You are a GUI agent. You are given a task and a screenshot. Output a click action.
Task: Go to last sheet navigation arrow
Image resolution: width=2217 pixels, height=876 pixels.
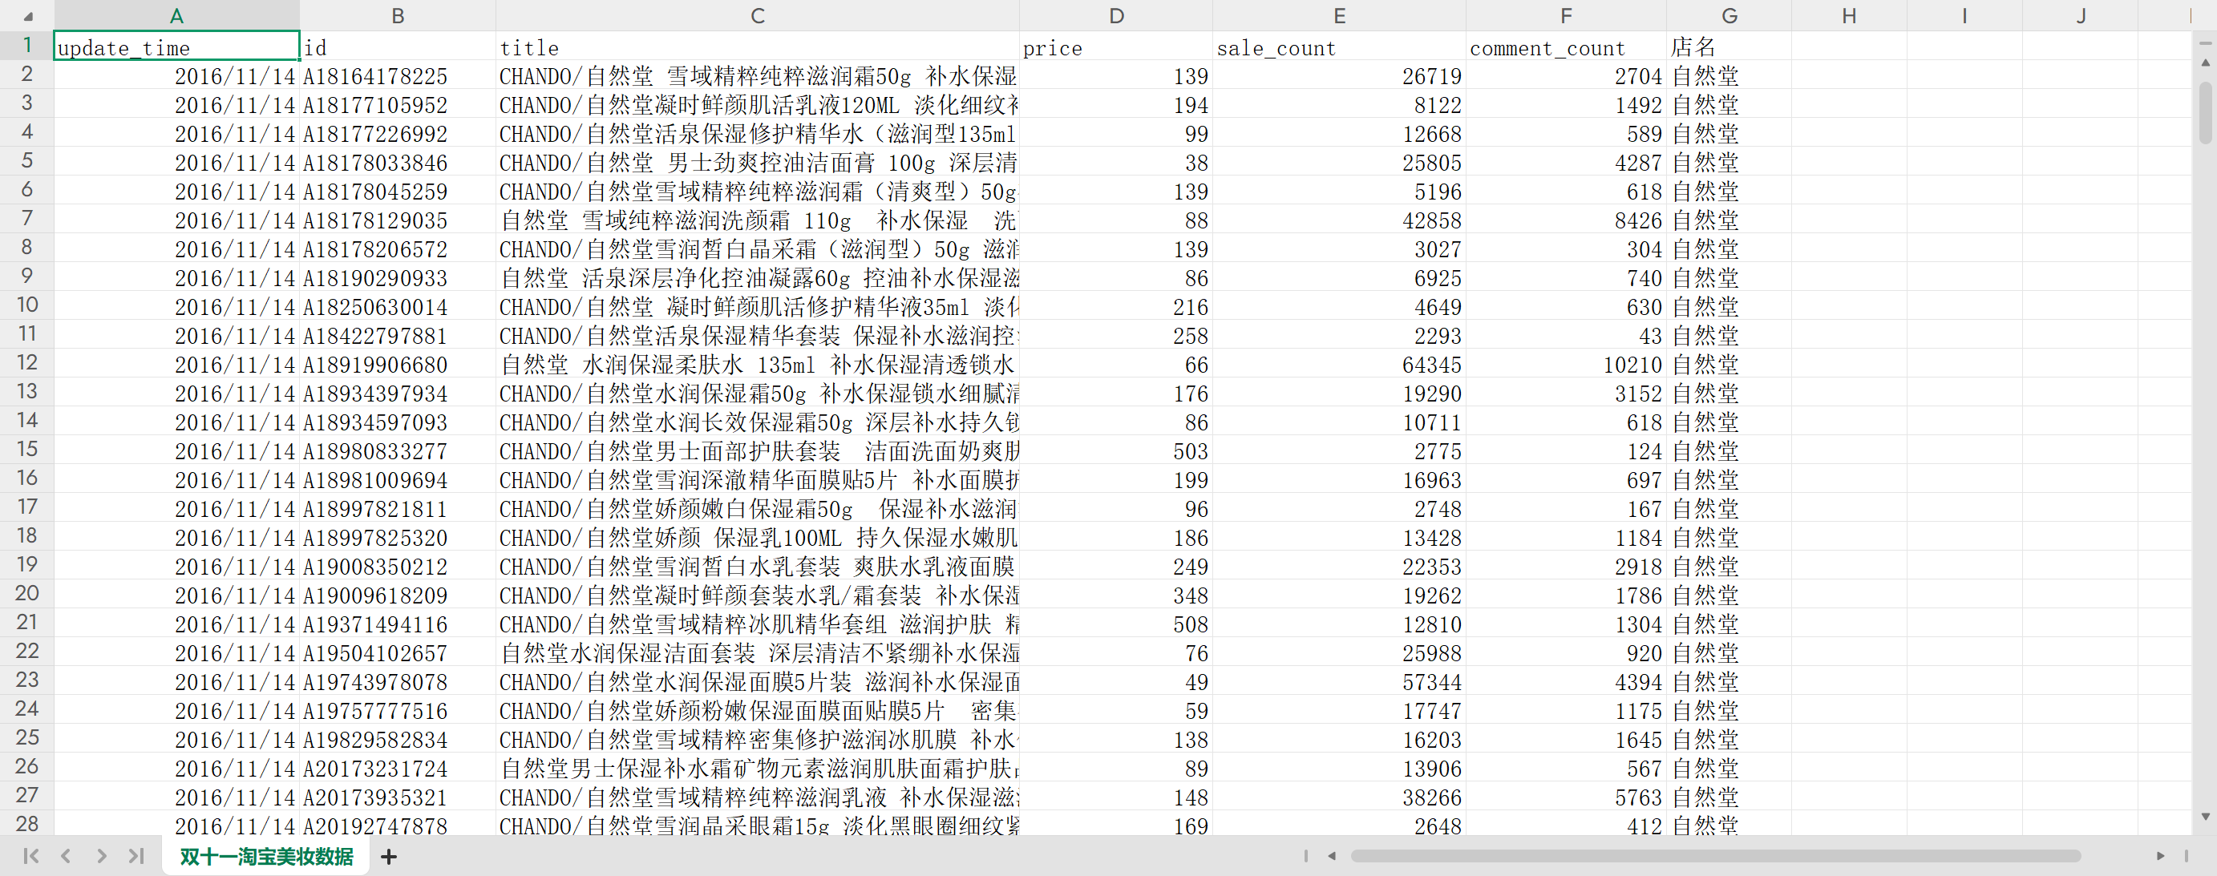tap(136, 855)
